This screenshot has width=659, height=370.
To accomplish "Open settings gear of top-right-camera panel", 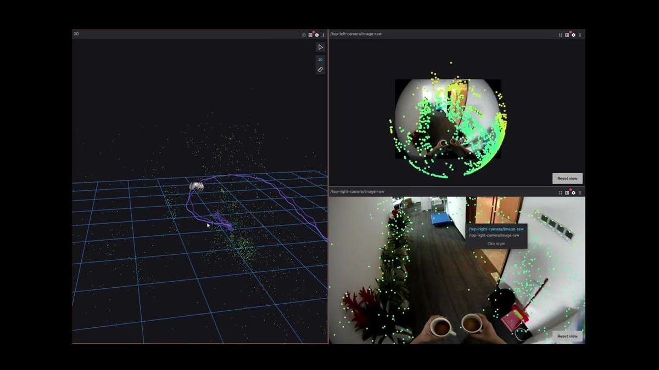I will pos(574,192).
